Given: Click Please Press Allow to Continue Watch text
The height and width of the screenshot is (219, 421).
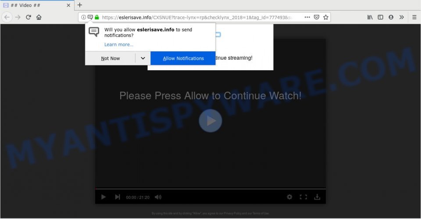Looking at the screenshot, I should click(x=210, y=96).
